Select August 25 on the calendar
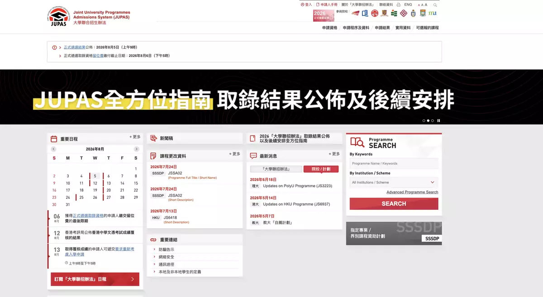 pos(81,198)
